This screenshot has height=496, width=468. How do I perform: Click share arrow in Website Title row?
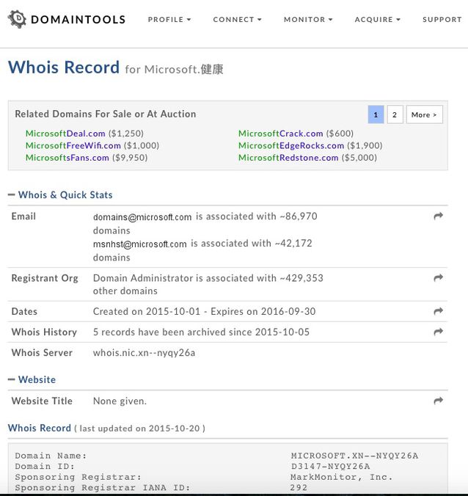point(438,401)
